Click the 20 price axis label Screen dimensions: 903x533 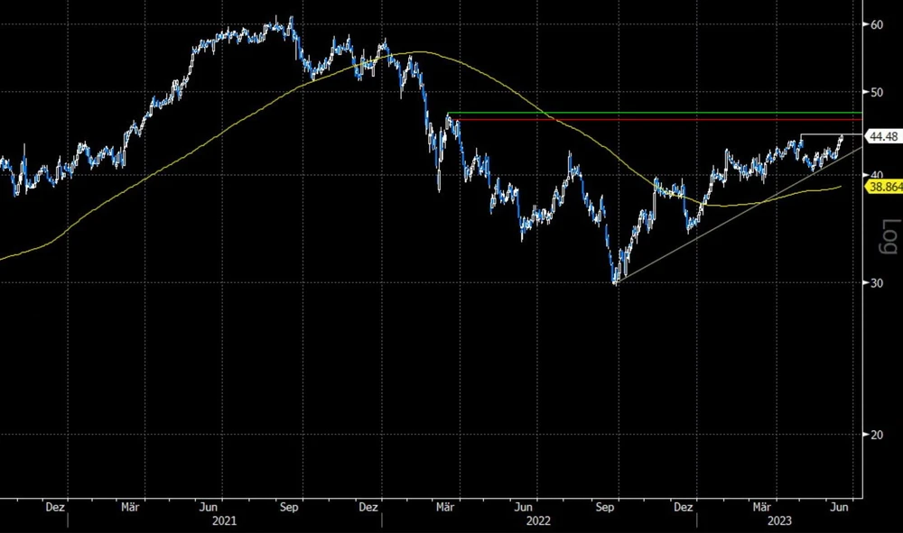pyautogui.click(x=876, y=435)
